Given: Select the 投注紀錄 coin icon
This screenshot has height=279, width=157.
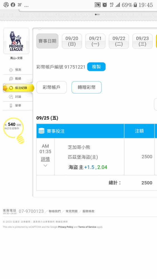Looking at the screenshot, I should coord(11,88).
